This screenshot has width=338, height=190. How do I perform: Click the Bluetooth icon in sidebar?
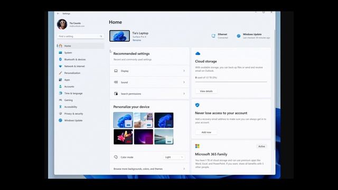tap(60, 60)
